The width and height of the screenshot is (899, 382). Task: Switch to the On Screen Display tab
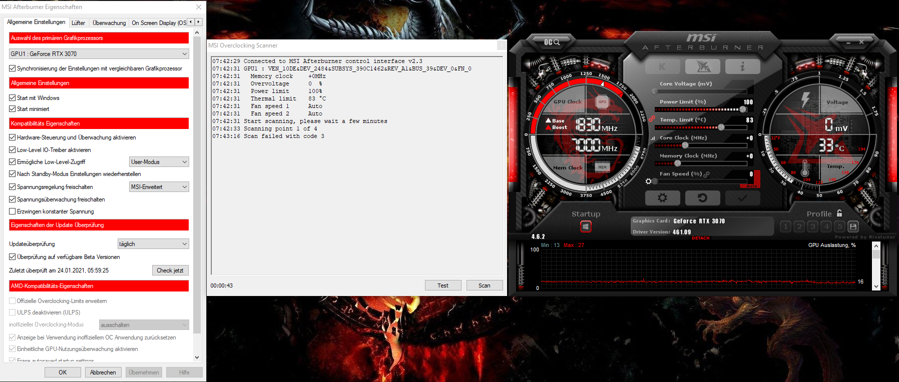pos(159,23)
